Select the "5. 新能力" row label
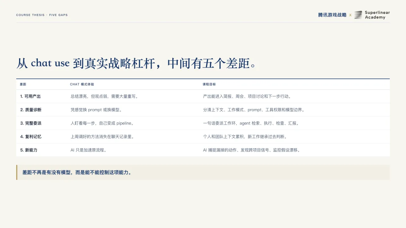406x228 pixels. tap(29, 150)
